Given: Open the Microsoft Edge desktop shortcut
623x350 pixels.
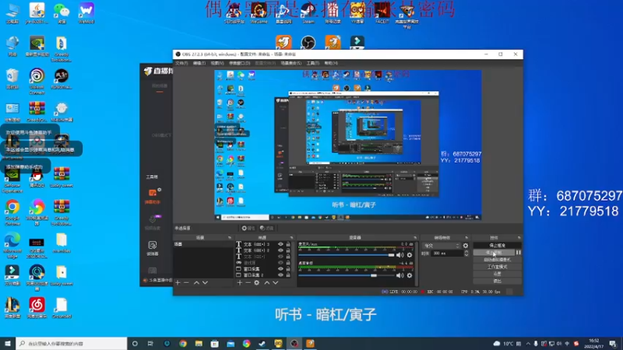Looking at the screenshot, I should tap(12, 243).
